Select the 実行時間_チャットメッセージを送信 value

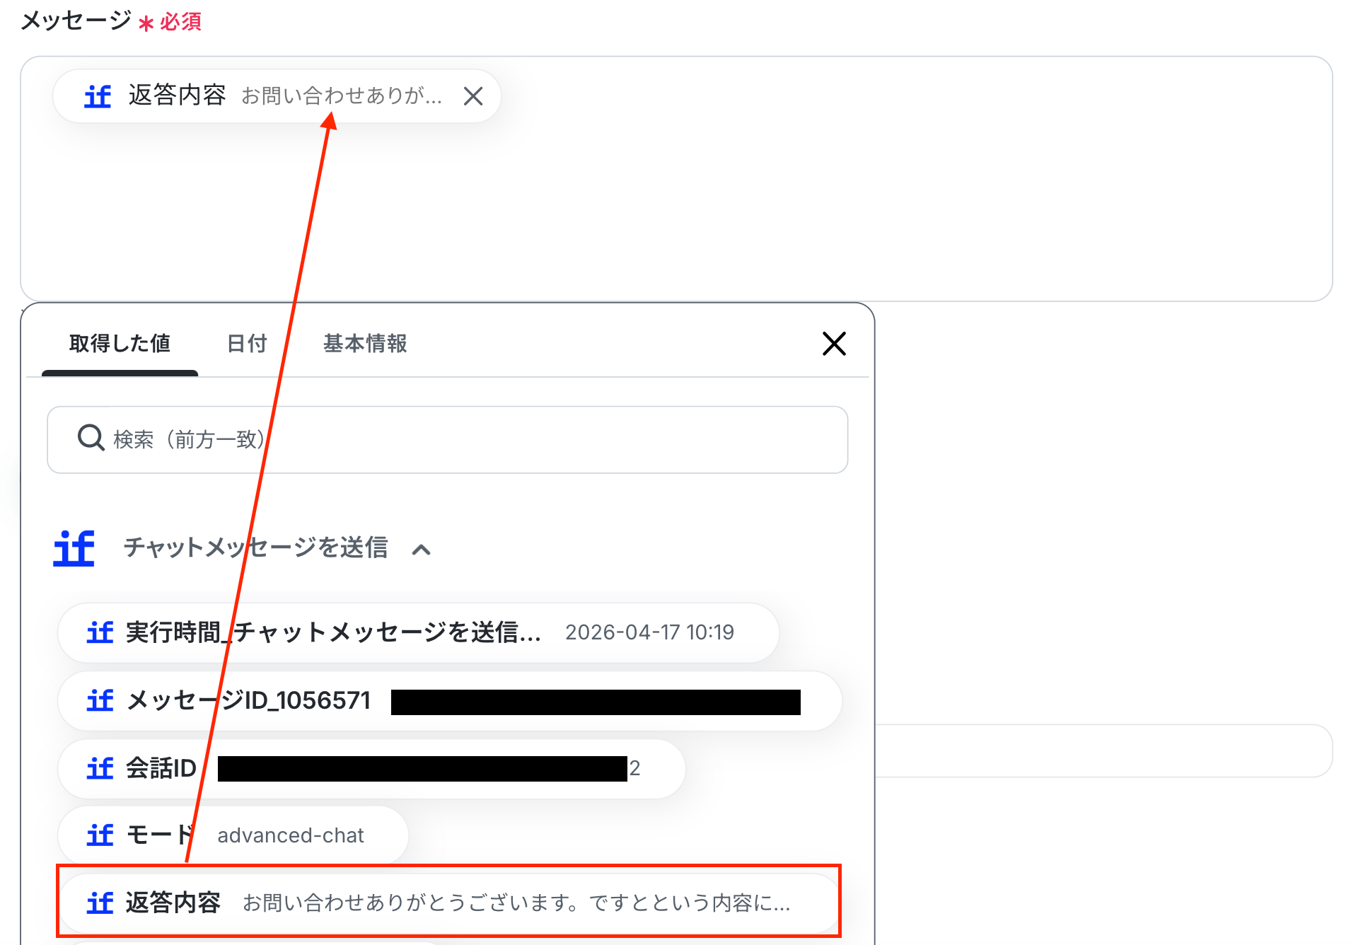419,632
